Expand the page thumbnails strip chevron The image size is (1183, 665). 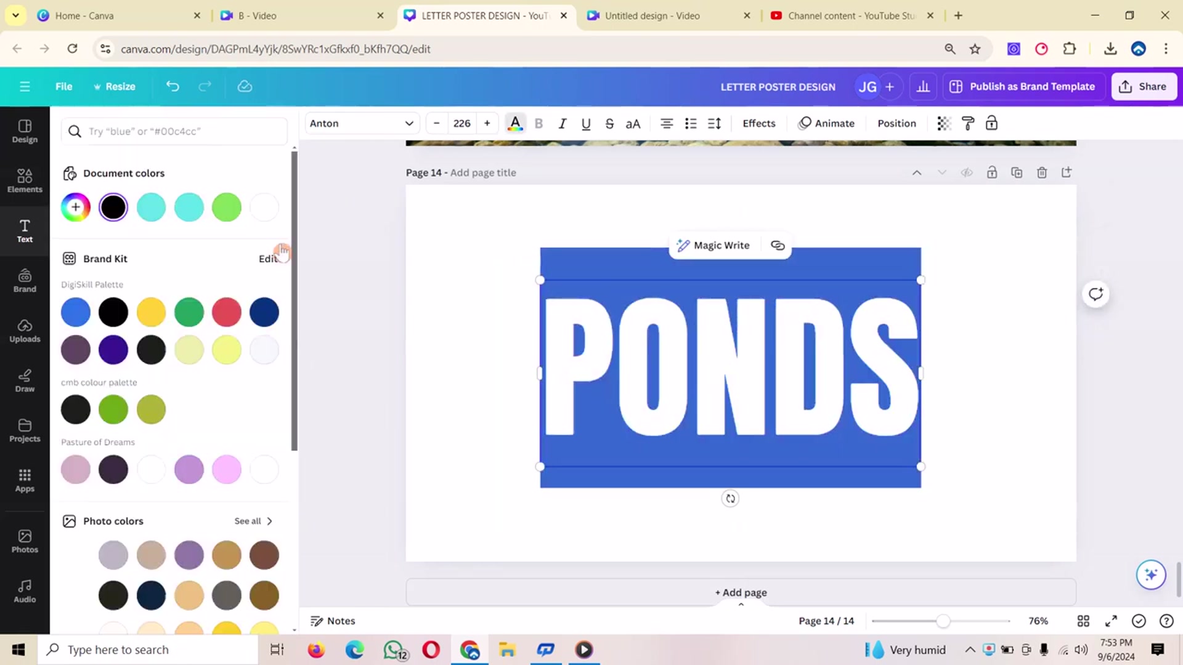pos(741,605)
